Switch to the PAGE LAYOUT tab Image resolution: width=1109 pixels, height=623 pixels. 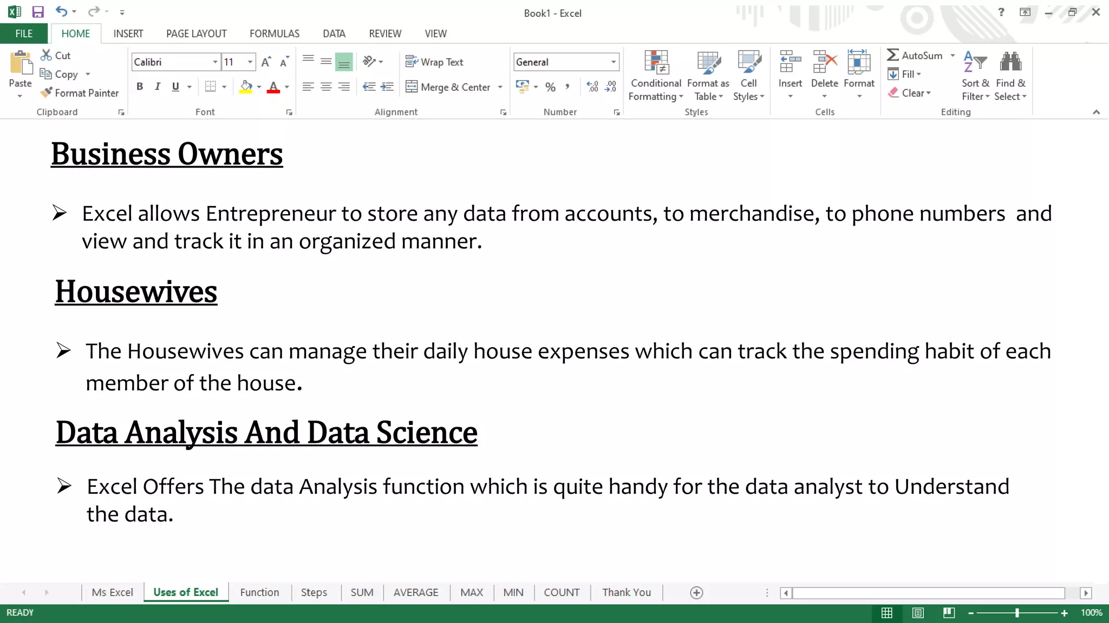[x=197, y=34]
